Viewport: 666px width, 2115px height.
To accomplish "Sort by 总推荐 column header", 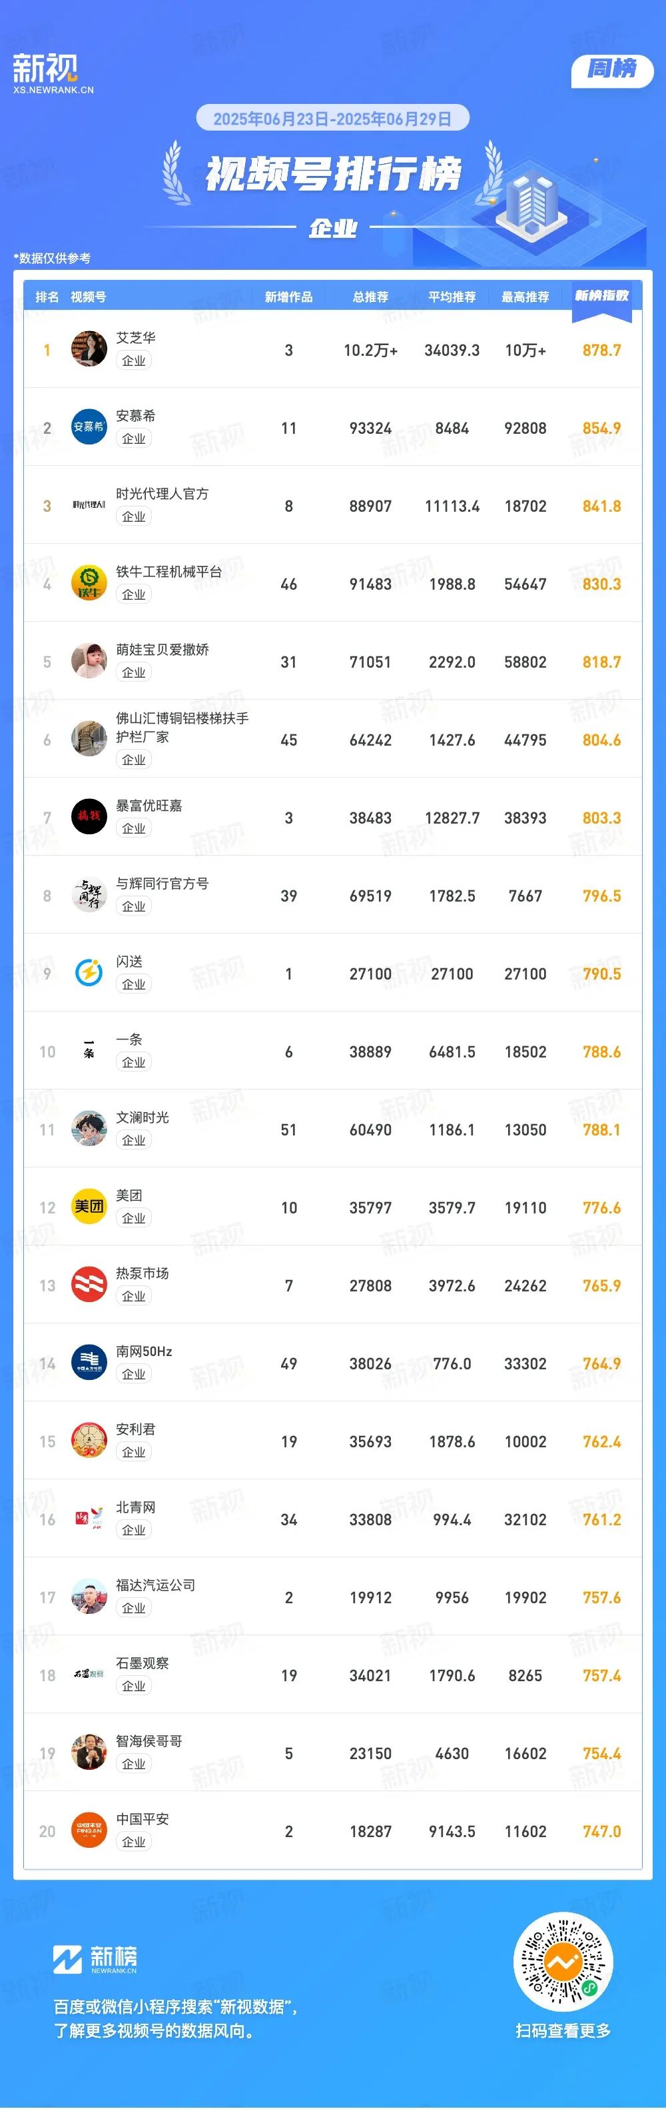I will [x=371, y=297].
